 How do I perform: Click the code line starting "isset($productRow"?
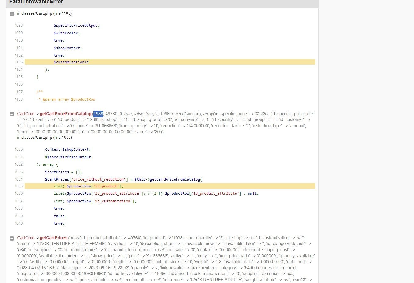156,193
